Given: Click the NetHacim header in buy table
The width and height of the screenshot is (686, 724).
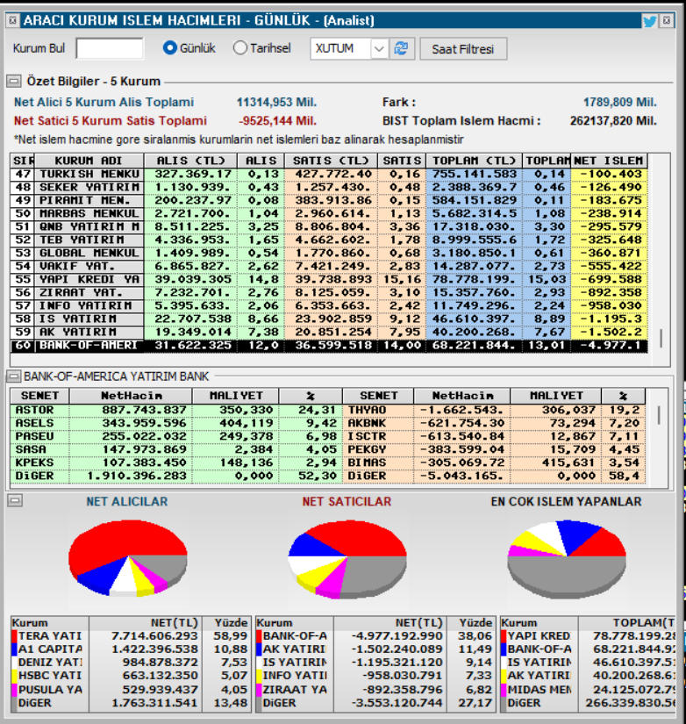Looking at the screenshot, I should [x=131, y=396].
